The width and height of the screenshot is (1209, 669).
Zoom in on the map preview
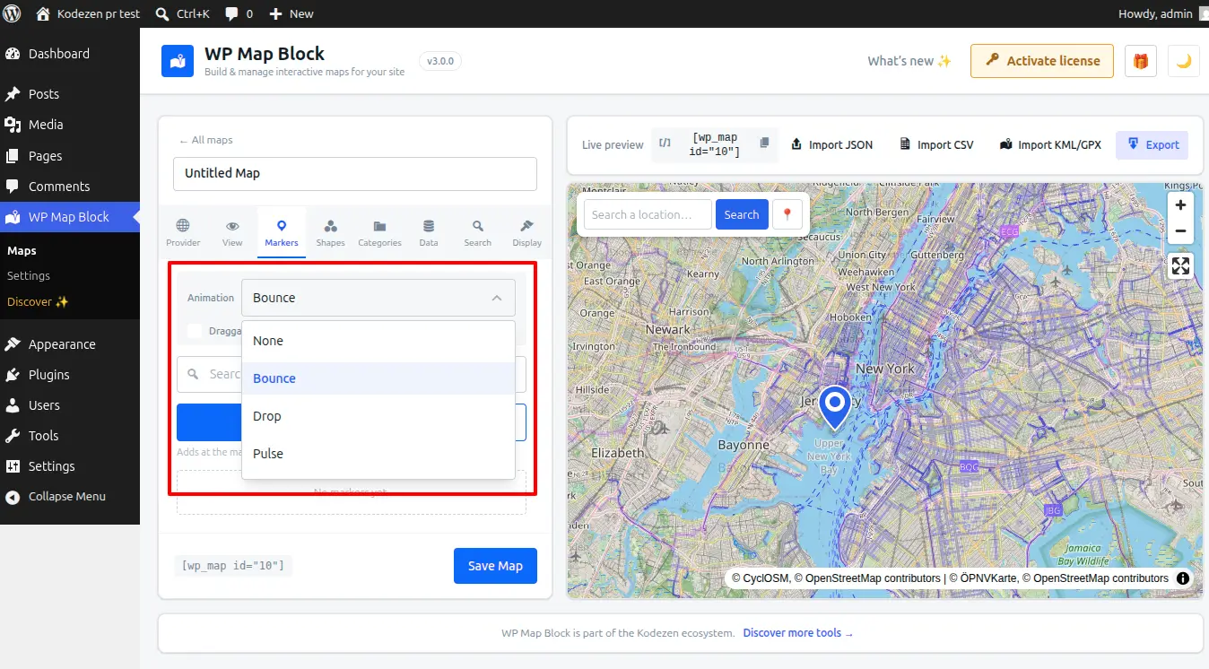click(1180, 205)
